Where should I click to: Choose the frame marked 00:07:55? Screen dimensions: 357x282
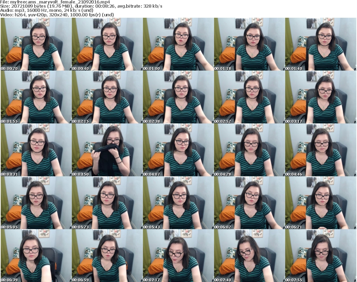(x=321, y=256)
